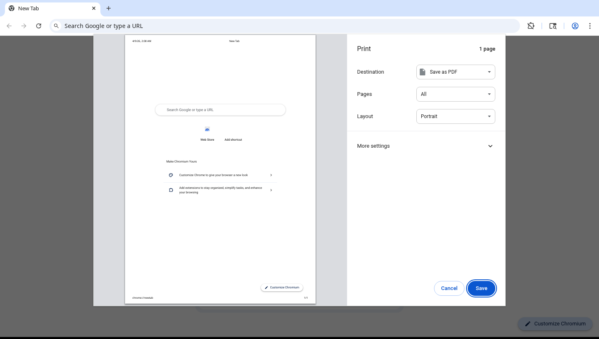Screen dimensions: 599x339
Task: Open the Chromium three-dot menu
Action: click(x=590, y=26)
